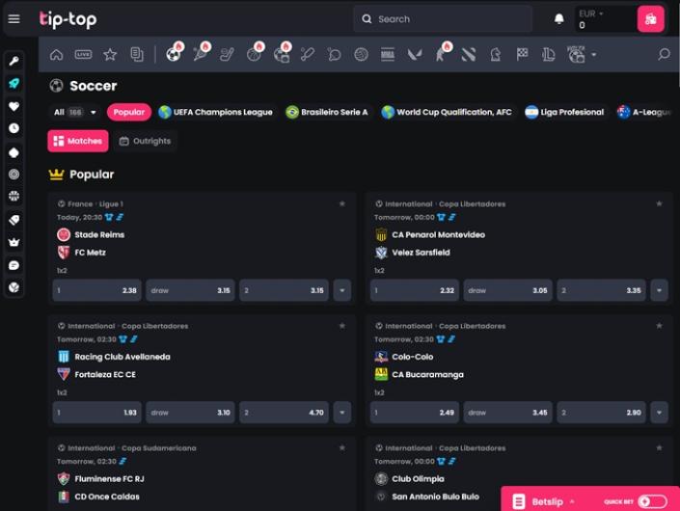The width and height of the screenshot is (680, 511).
Task: Open the hamburger menu
Action: point(14,19)
